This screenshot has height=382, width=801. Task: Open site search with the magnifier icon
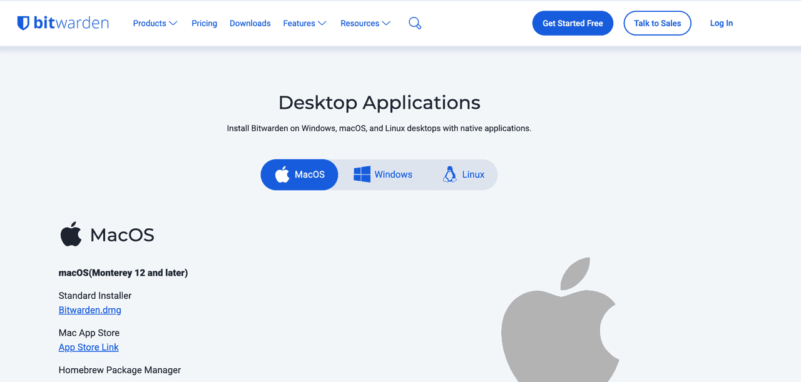coord(415,23)
